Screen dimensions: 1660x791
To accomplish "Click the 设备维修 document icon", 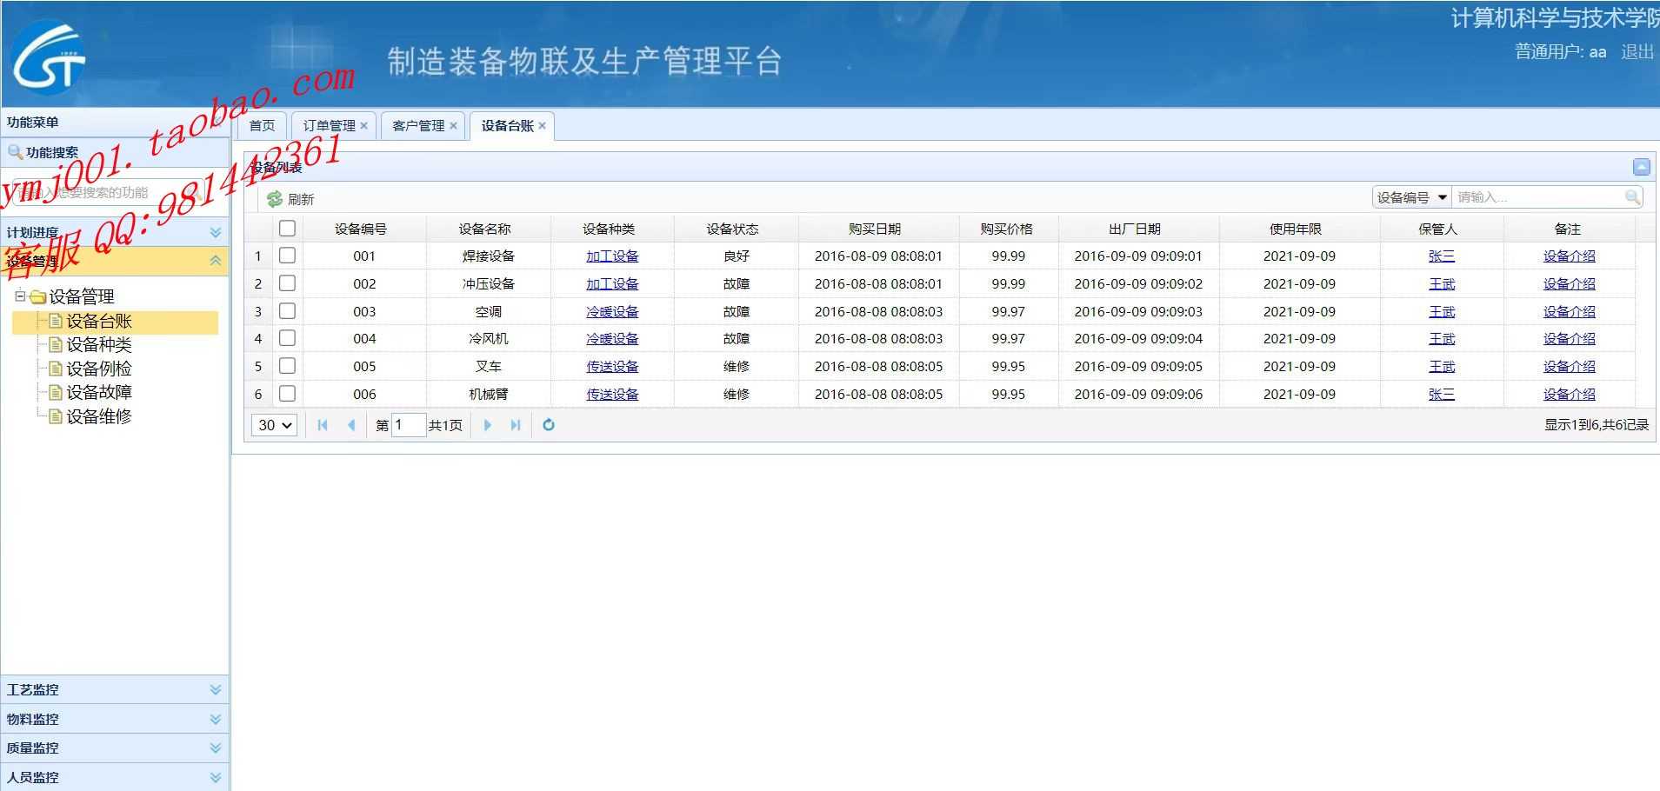I will [x=56, y=416].
